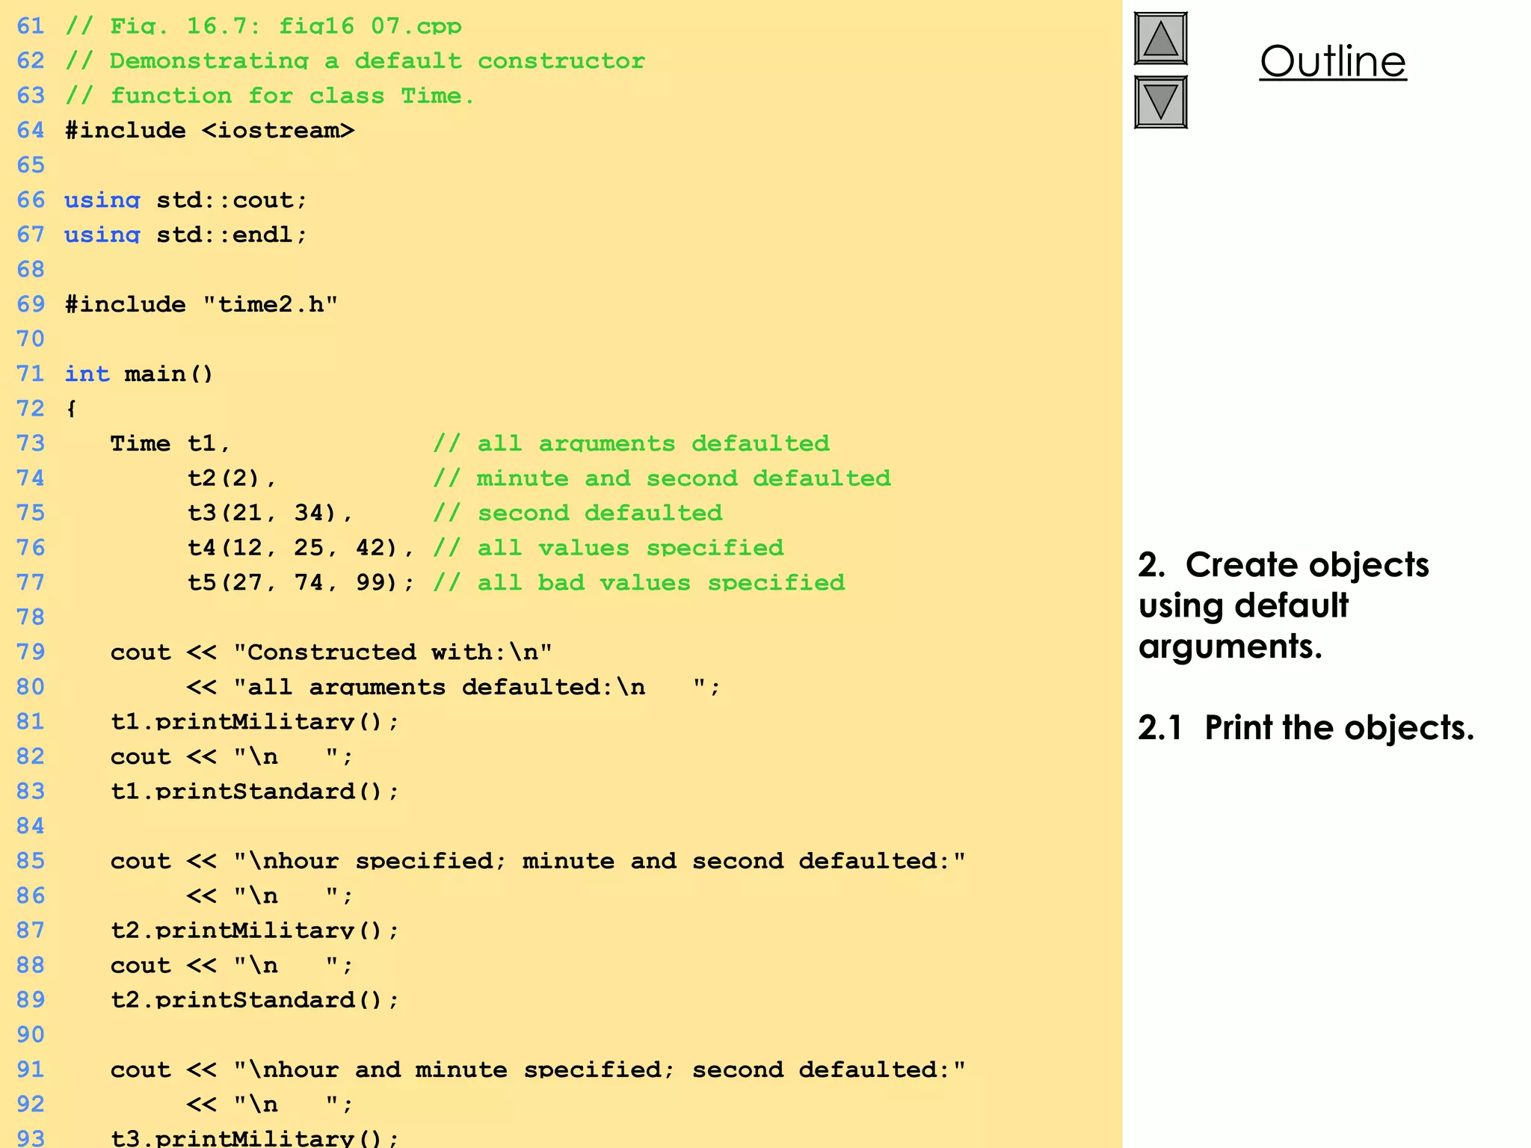Click '2.1 Print the objects.' note
This screenshot has height=1148, width=1531.
[1306, 727]
